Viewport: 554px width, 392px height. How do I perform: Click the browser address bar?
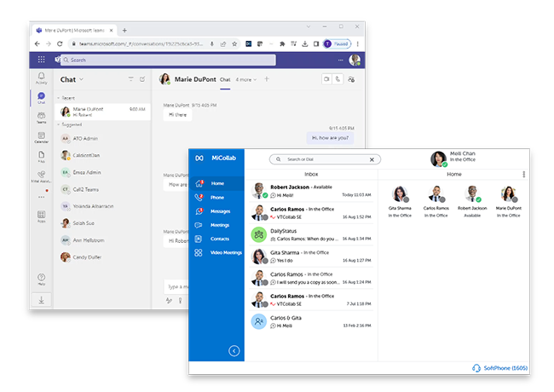click(141, 43)
